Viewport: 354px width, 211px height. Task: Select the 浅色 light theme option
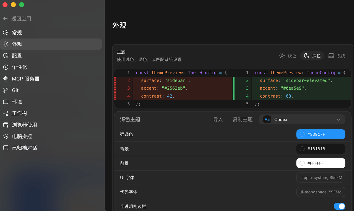[288, 56]
